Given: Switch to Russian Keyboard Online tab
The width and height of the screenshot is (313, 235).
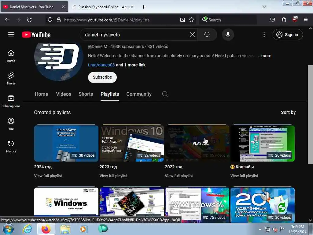Looking at the screenshot, I should 103,7.
